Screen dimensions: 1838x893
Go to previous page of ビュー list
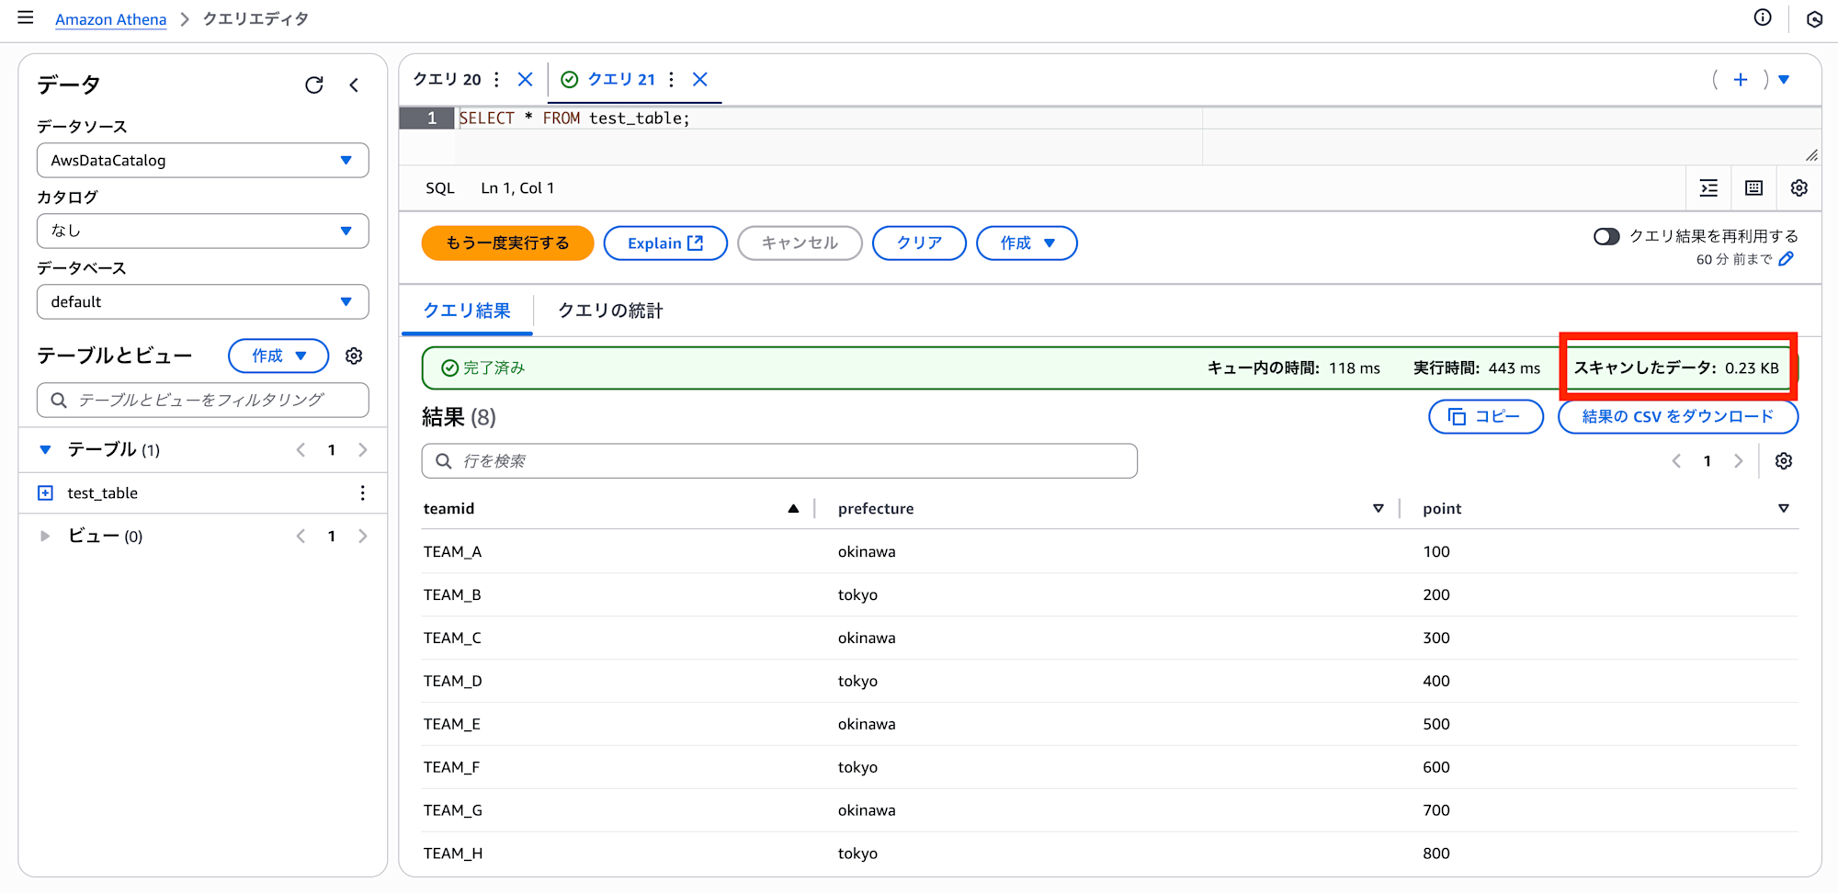[301, 537]
